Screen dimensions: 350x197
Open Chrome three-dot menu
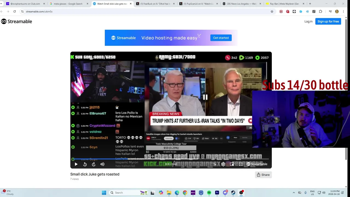point(343,11)
